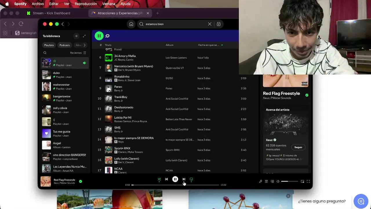Image resolution: width=371 pixels, height=209 pixels.
Task: Open the Browse icon beside the search bar
Action: point(219,24)
